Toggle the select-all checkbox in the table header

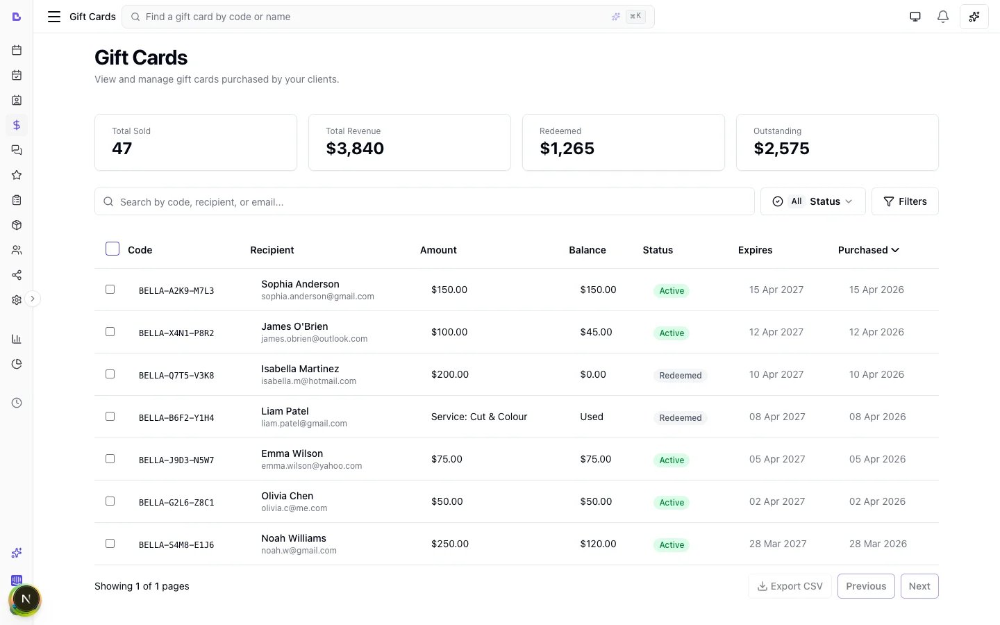coord(112,249)
